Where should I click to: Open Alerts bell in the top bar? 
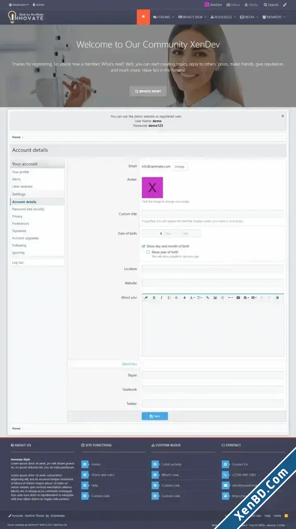[x=251, y=5]
